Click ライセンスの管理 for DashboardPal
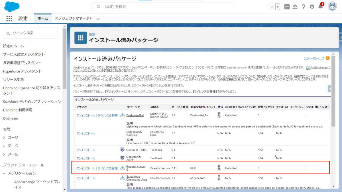The image size is (342, 192). pyautogui.click(x=108, y=115)
